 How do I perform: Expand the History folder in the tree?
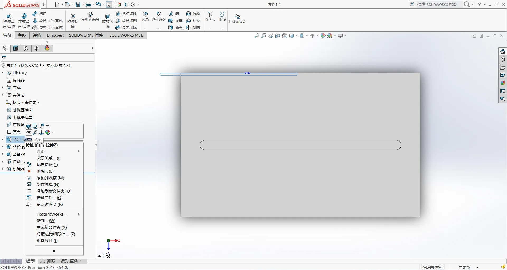(3, 73)
